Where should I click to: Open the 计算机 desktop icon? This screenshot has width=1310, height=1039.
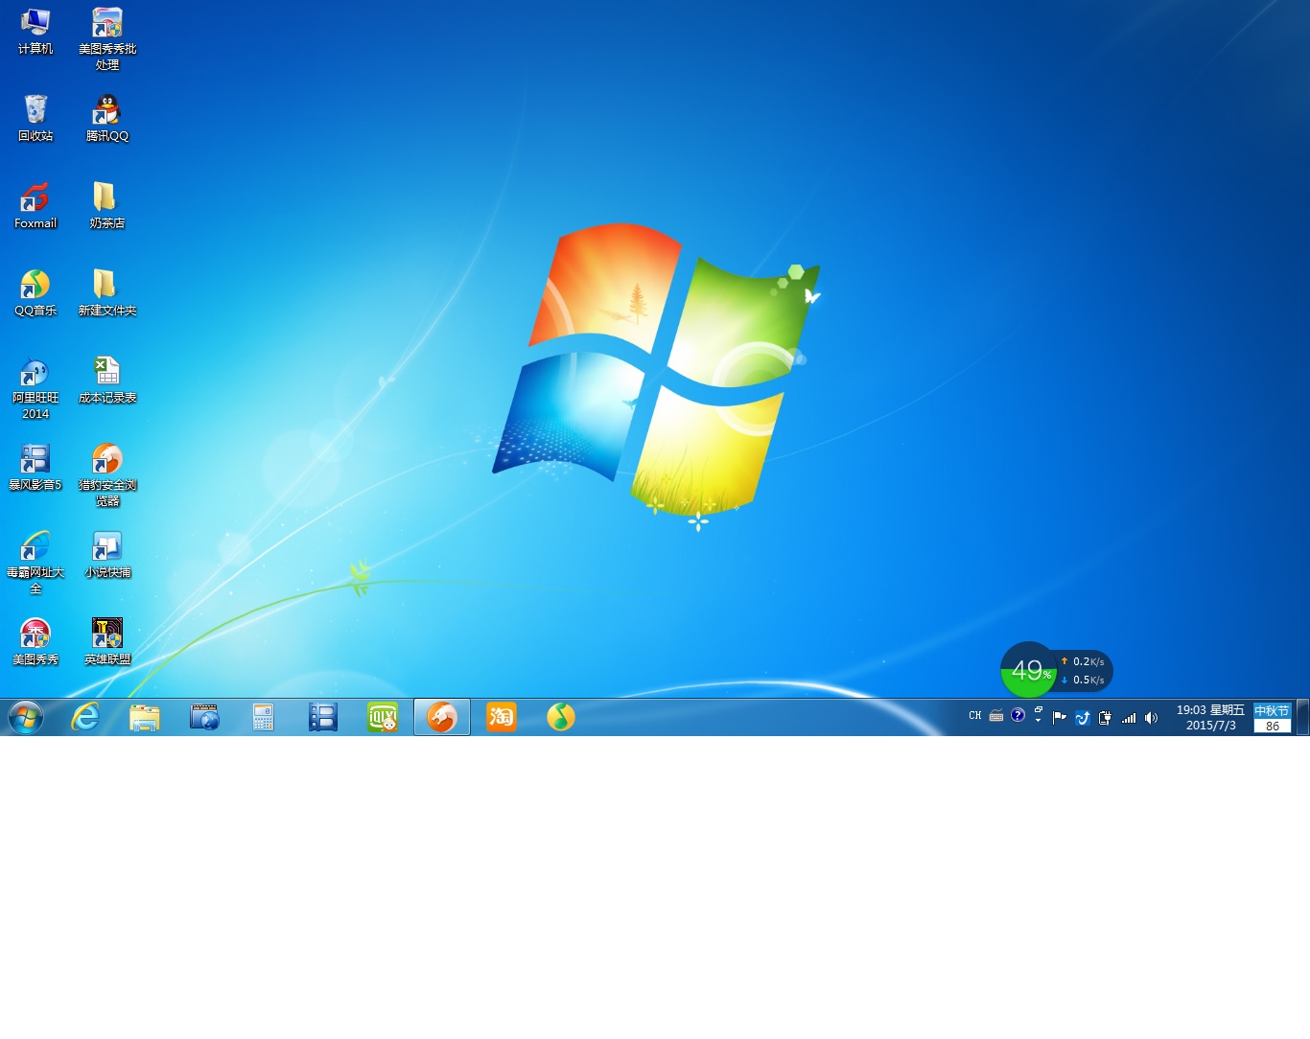pos(35,32)
